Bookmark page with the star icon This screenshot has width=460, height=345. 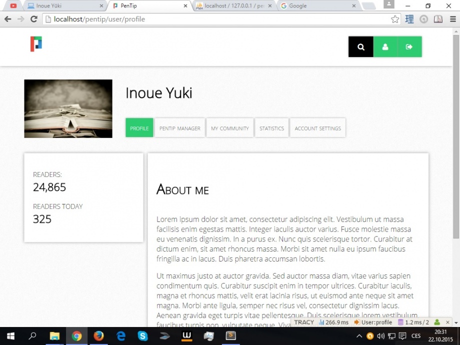[x=395, y=19]
